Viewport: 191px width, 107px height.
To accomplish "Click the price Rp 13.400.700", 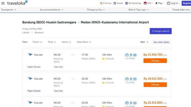I will coord(153,55).
